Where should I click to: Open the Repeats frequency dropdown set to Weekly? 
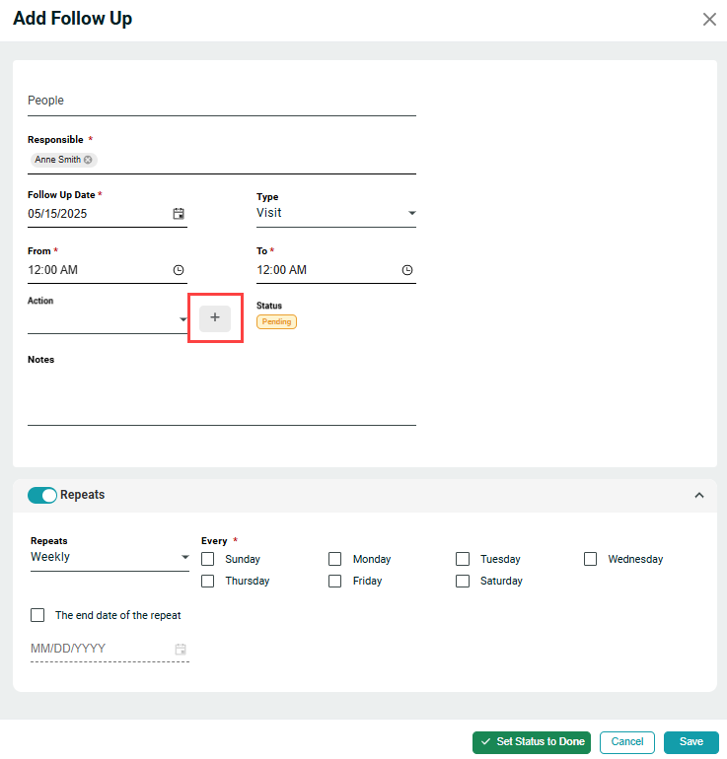point(109,557)
